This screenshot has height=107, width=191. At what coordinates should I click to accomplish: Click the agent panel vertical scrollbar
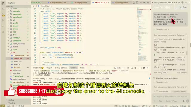coord(190,45)
